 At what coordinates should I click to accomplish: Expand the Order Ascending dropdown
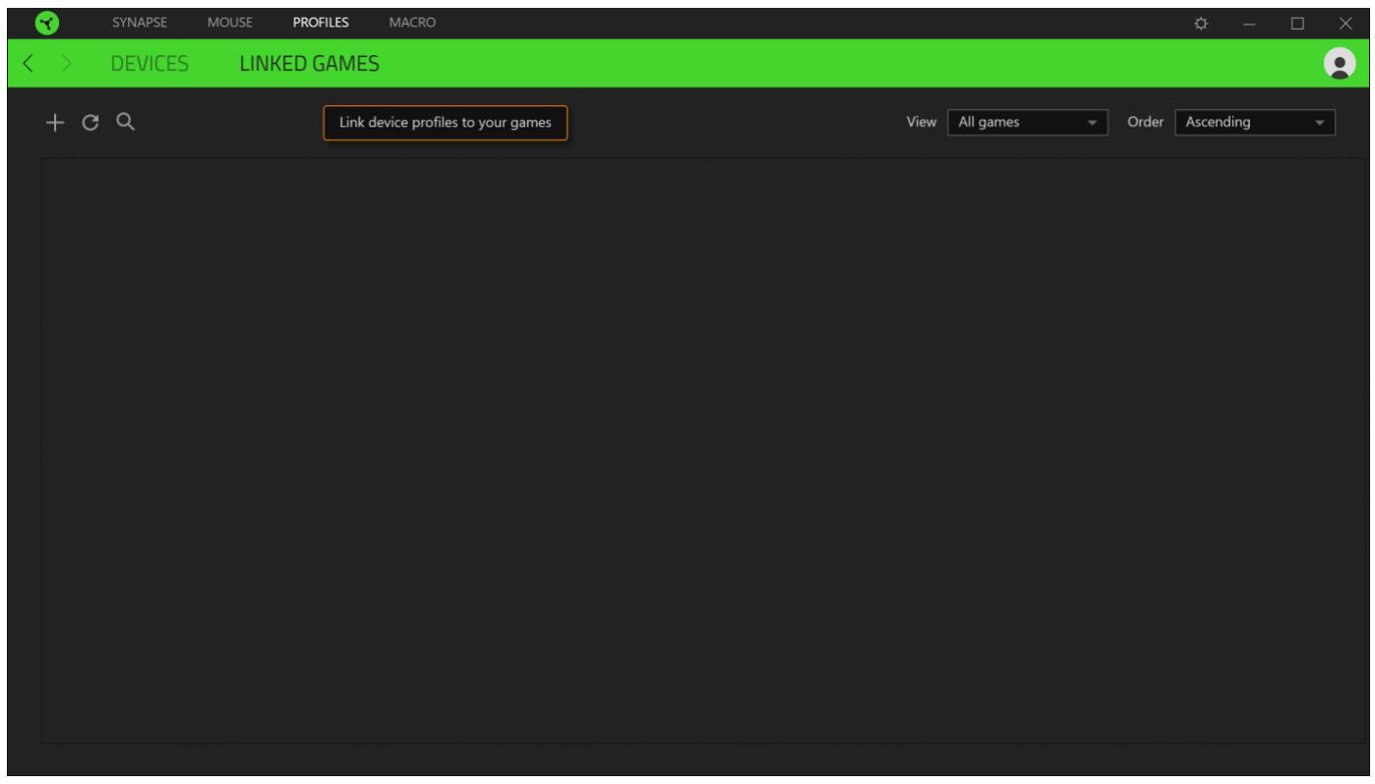[1255, 123]
